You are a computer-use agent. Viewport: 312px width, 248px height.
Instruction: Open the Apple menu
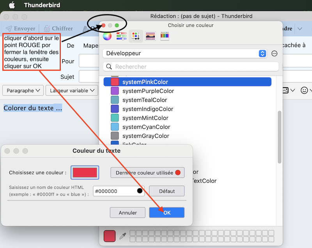point(12,5)
